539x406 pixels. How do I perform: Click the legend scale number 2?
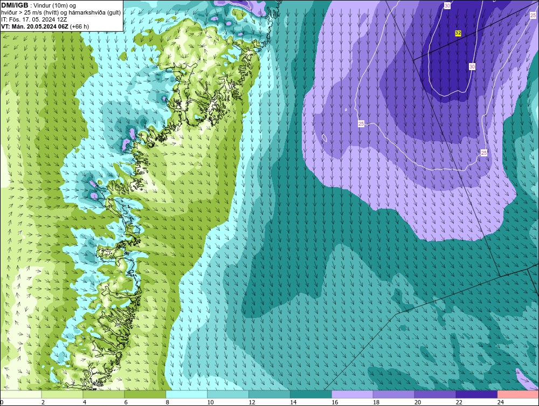point(43,402)
